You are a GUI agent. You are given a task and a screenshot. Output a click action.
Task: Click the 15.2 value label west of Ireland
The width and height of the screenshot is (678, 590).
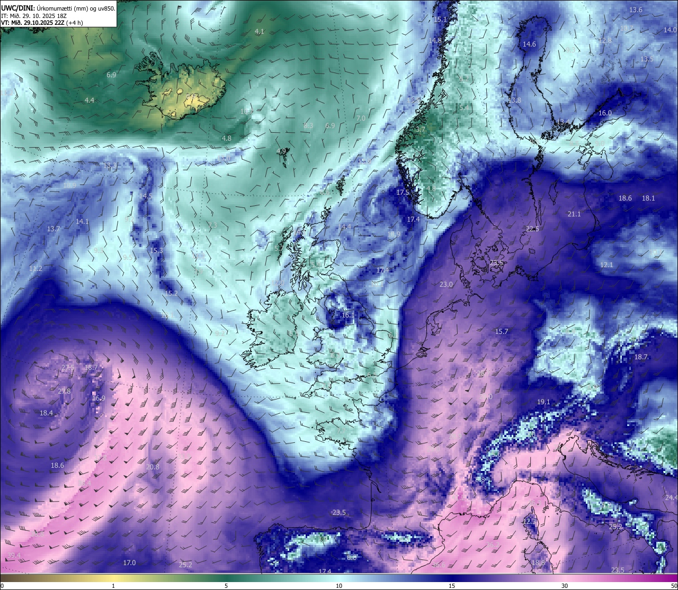pyautogui.click(x=171, y=293)
